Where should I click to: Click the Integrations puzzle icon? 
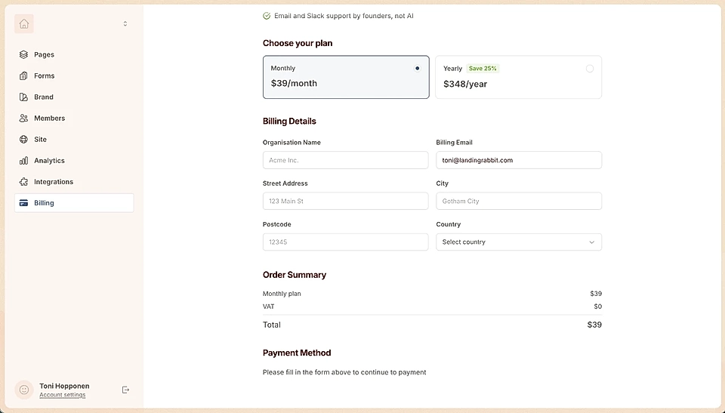coord(23,182)
